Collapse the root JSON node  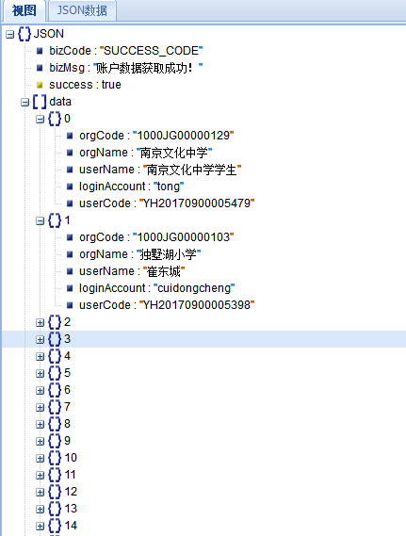click(10, 34)
